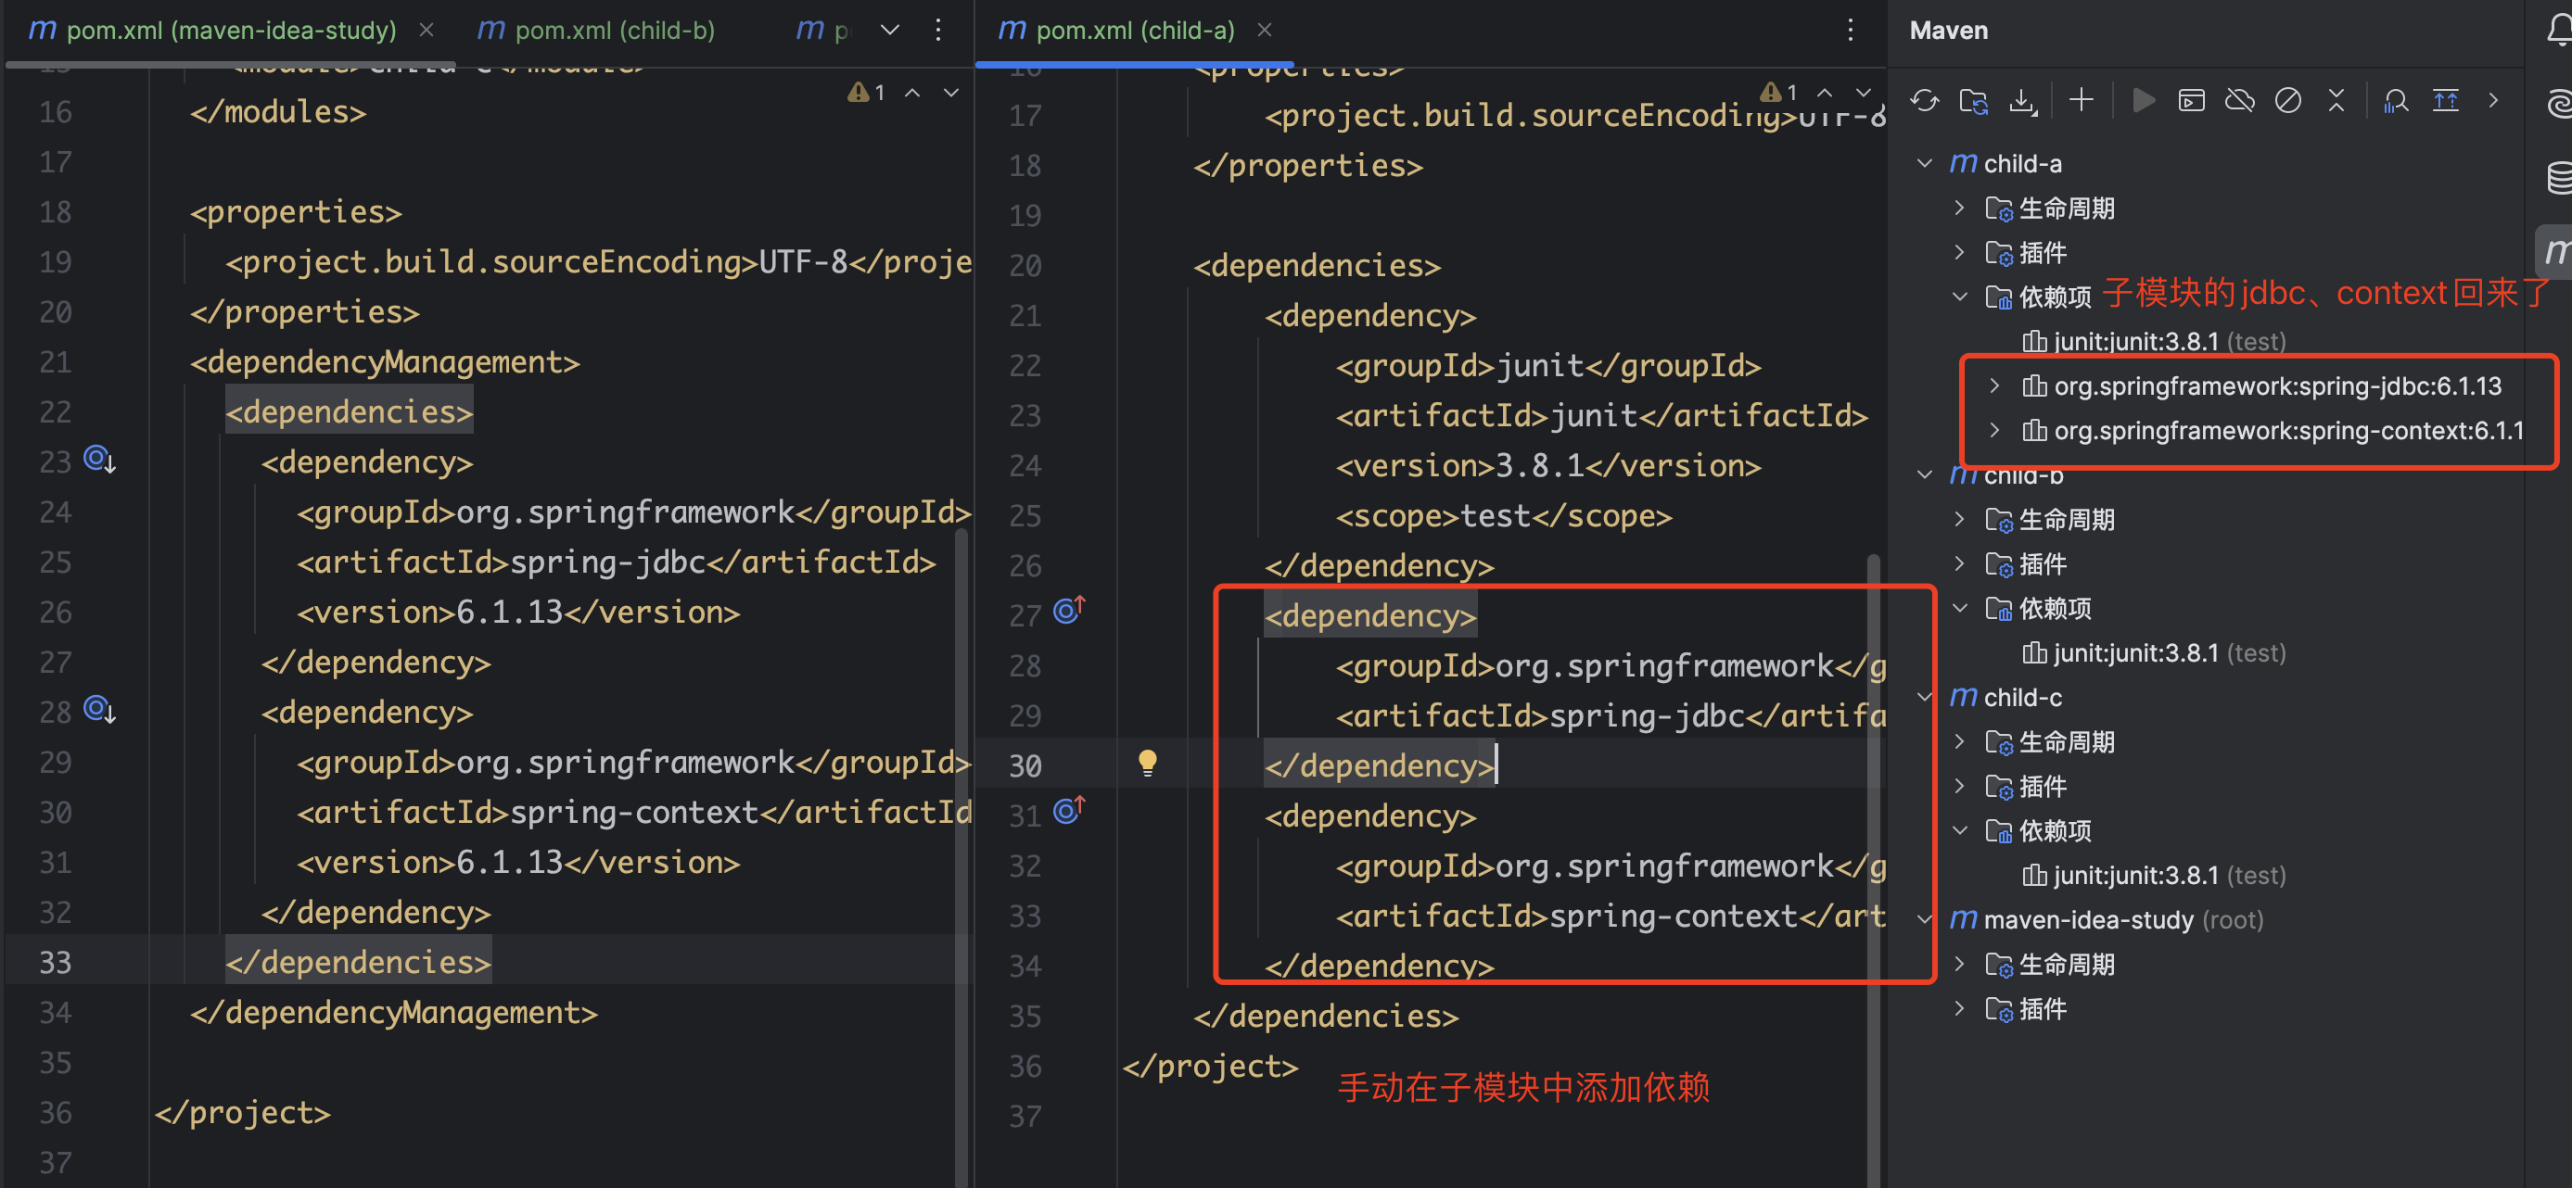The width and height of the screenshot is (2572, 1188).
Task: Close the pom.xml (child-a) tab
Action: 1264,30
